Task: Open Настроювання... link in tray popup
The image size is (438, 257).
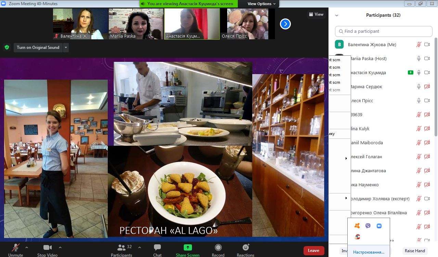Action: (x=369, y=252)
